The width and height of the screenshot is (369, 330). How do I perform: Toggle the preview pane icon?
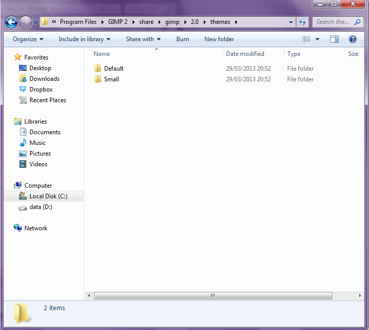pyautogui.click(x=334, y=39)
